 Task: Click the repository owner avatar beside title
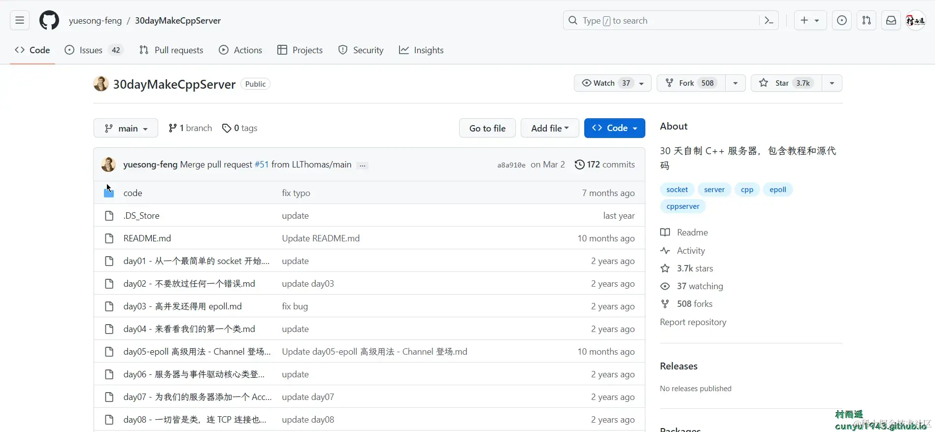[x=101, y=84]
